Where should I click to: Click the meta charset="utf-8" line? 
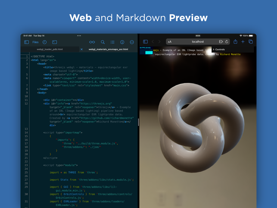(60, 75)
